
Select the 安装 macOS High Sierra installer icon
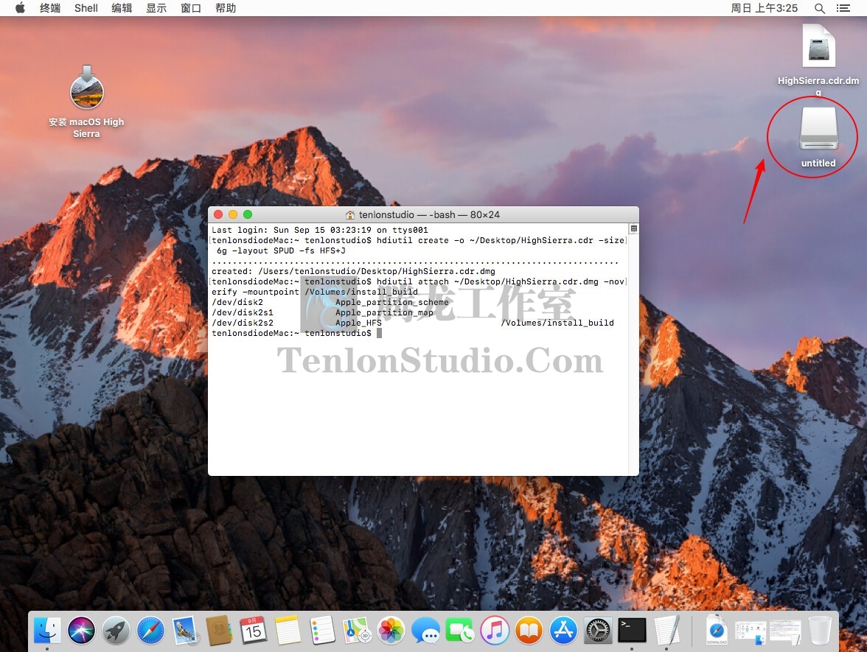click(x=86, y=102)
